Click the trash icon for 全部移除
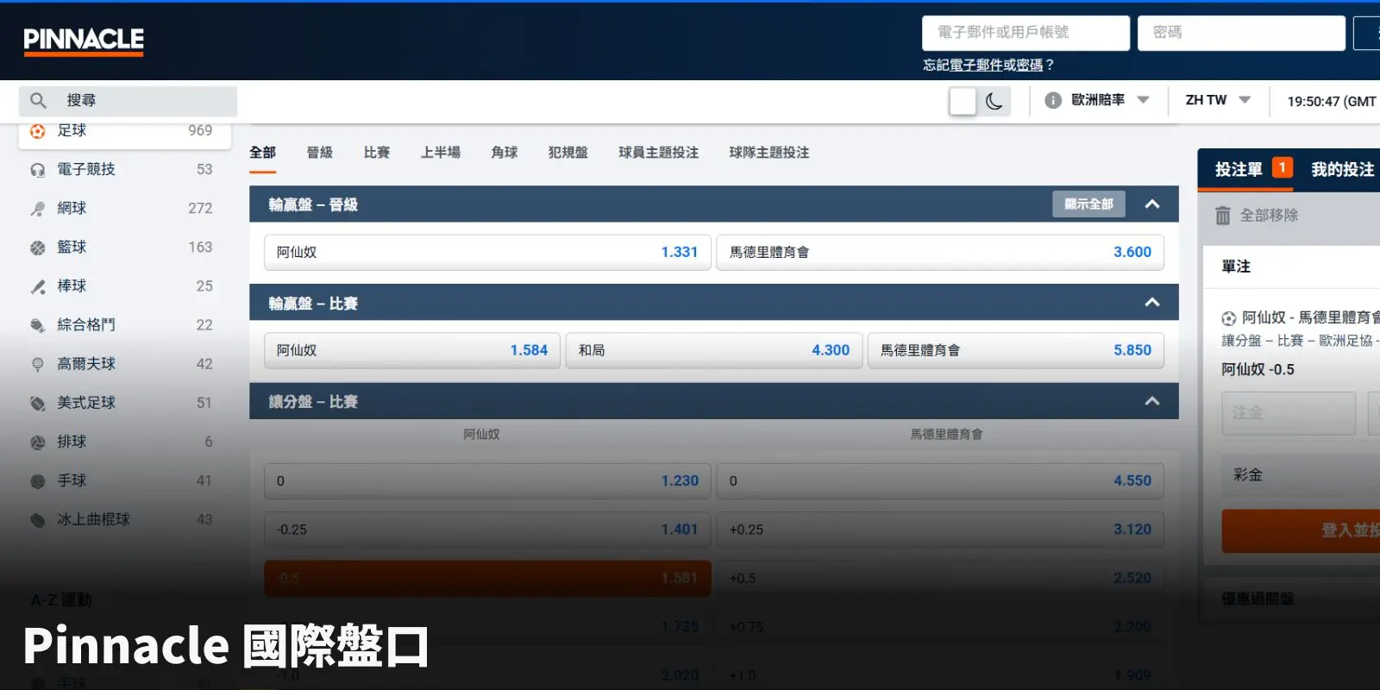Viewport: 1380px width, 690px height. click(1222, 215)
